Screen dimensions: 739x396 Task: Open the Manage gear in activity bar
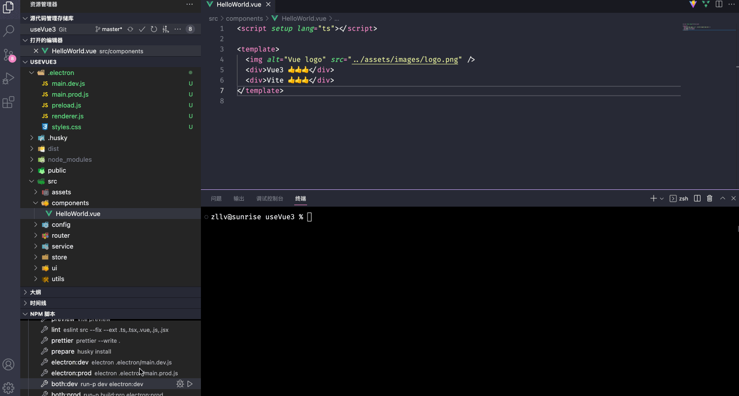[8, 388]
